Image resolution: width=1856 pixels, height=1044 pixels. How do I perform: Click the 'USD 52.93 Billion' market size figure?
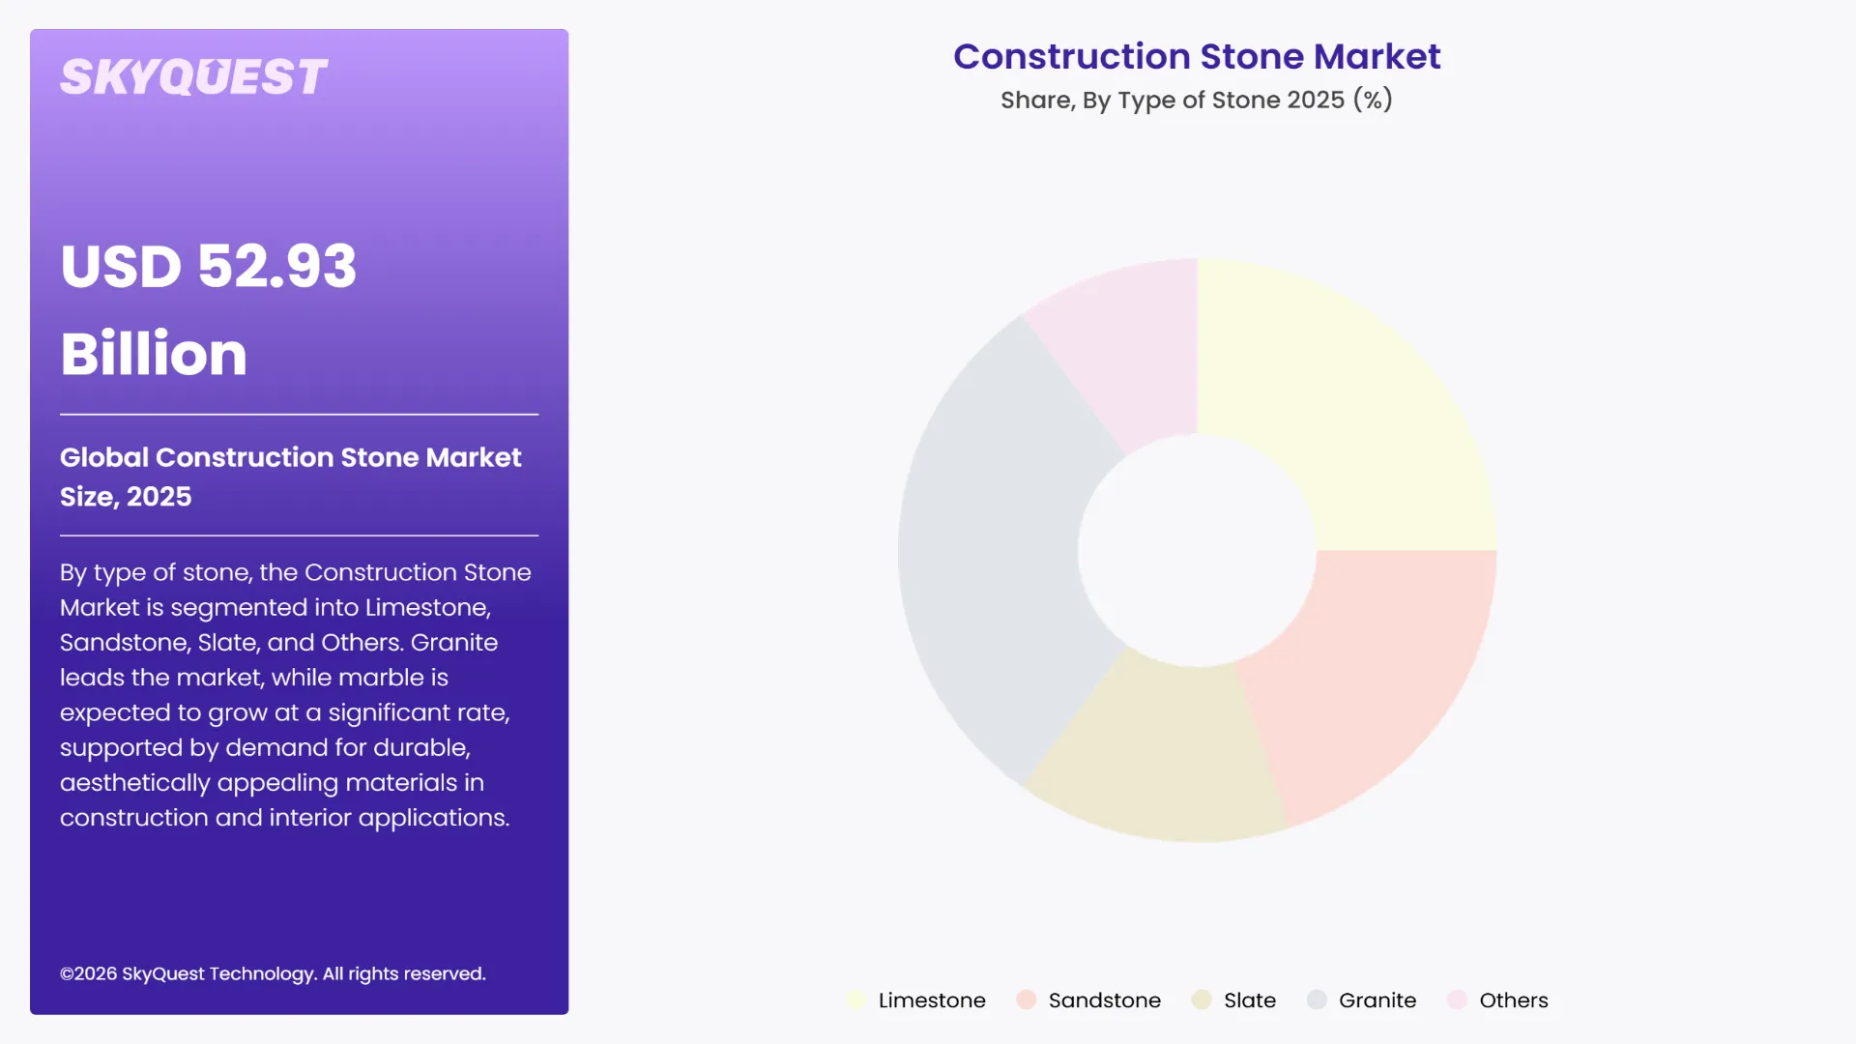point(209,309)
